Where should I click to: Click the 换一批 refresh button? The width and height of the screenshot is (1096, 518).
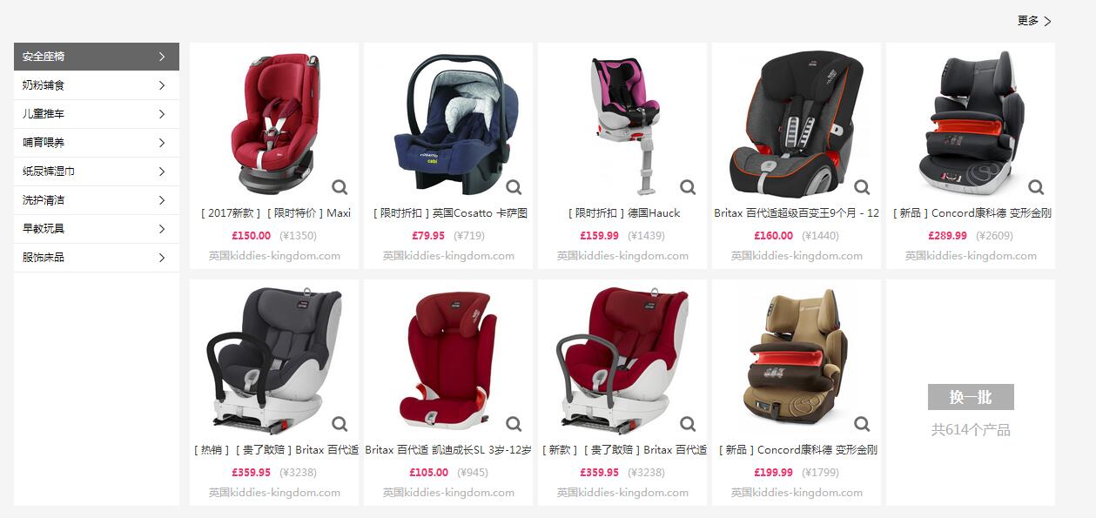point(971,397)
